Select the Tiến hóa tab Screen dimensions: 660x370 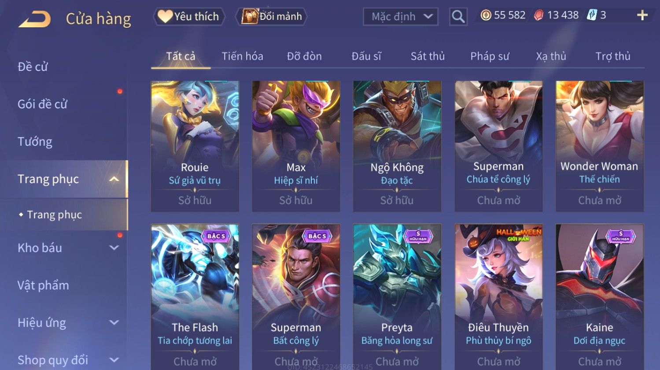click(242, 56)
